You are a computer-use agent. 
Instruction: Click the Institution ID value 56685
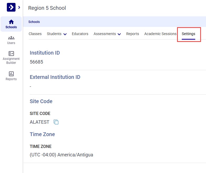(36, 62)
